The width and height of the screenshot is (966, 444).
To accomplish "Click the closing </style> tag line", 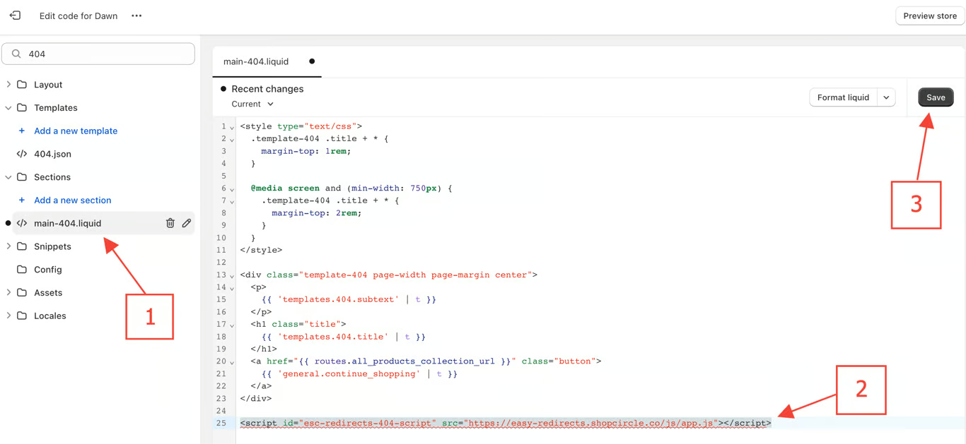I will tap(261, 250).
